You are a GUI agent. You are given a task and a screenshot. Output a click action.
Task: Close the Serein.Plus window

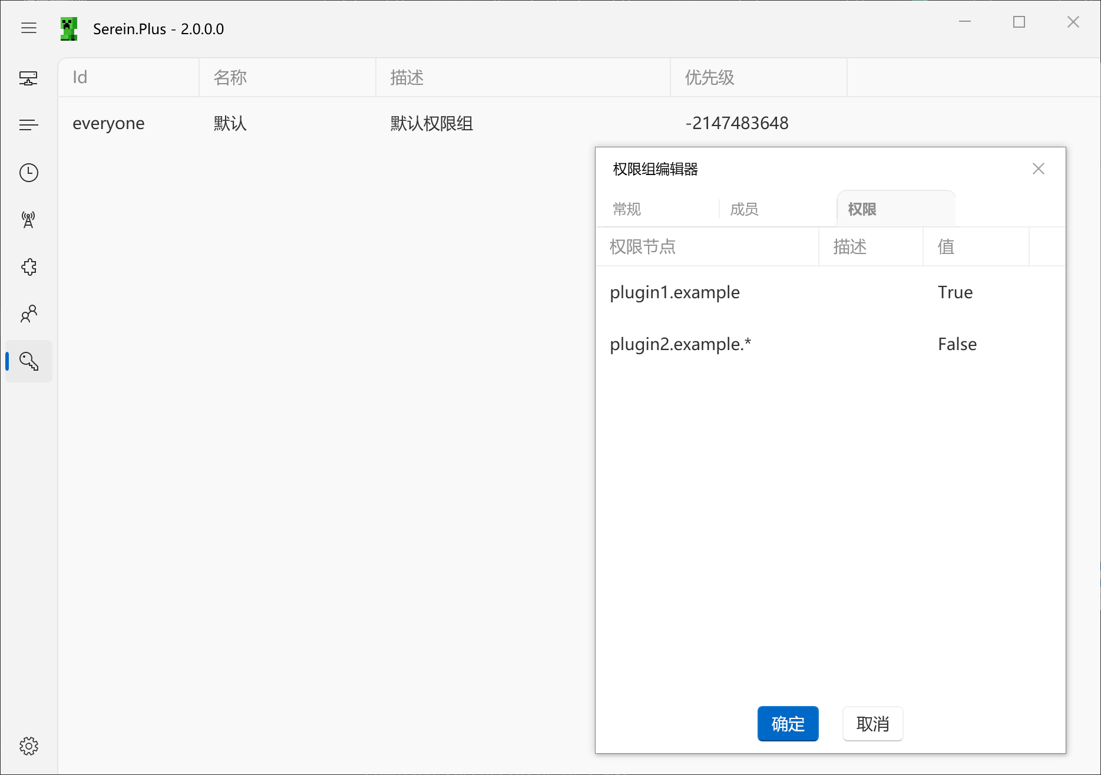tap(1073, 22)
